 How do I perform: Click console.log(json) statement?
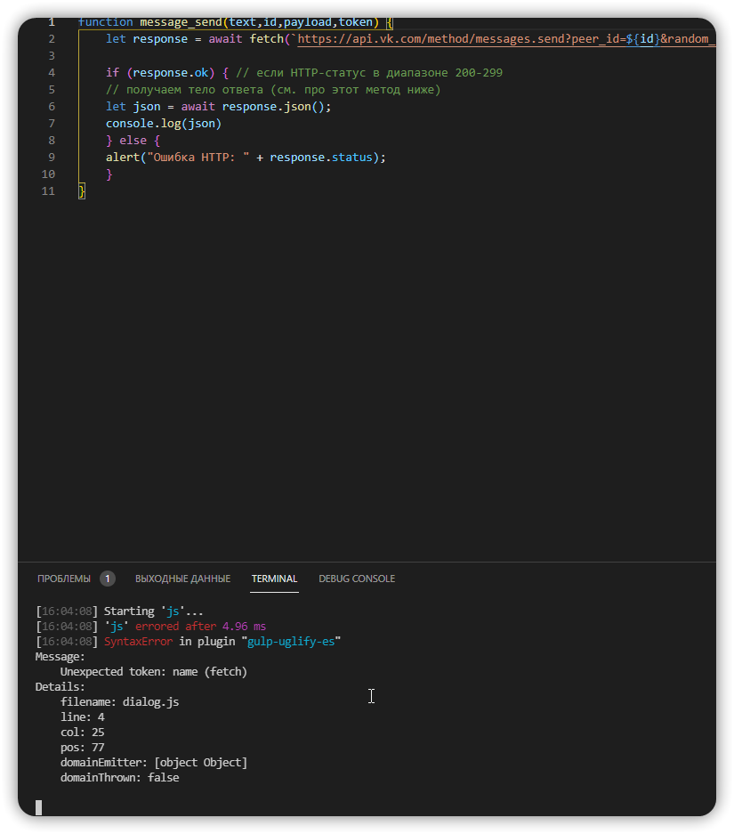click(x=163, y=124)
